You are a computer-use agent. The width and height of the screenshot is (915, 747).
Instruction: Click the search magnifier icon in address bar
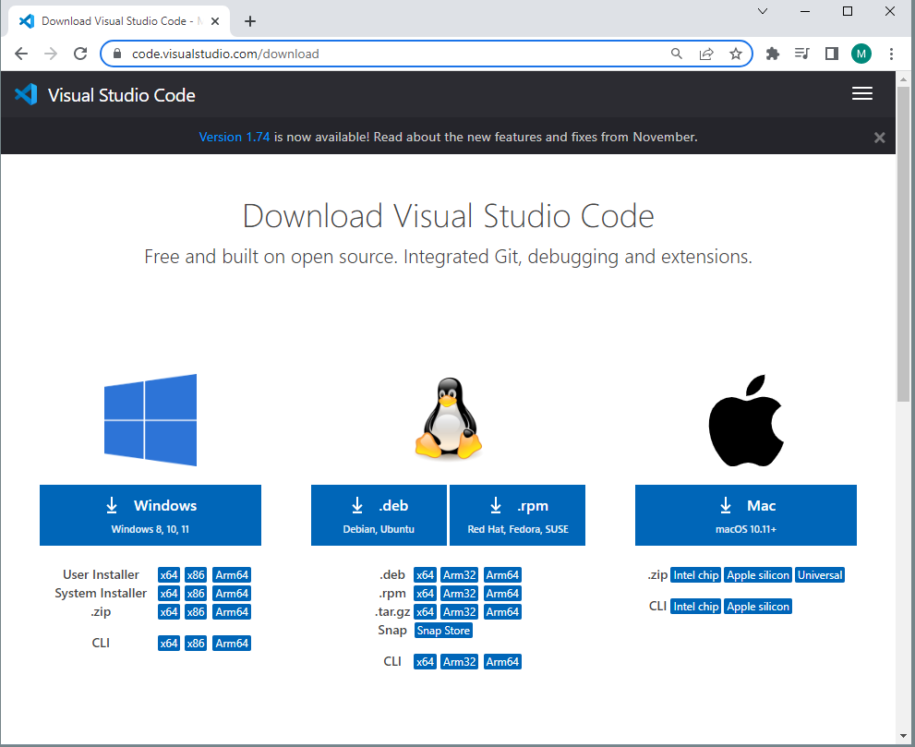(677, 54)
